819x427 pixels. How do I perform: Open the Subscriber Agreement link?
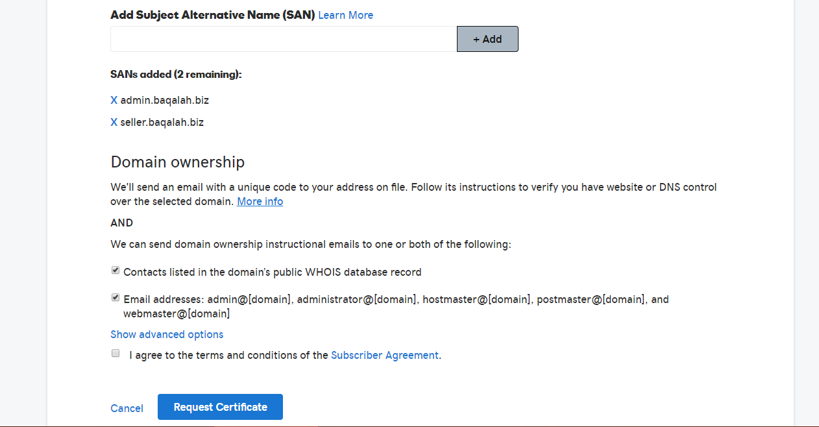(384, 356)
